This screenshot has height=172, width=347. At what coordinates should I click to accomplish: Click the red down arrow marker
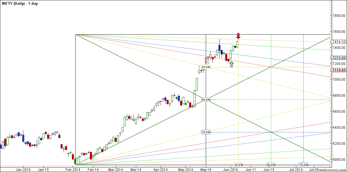click(238, 36)
